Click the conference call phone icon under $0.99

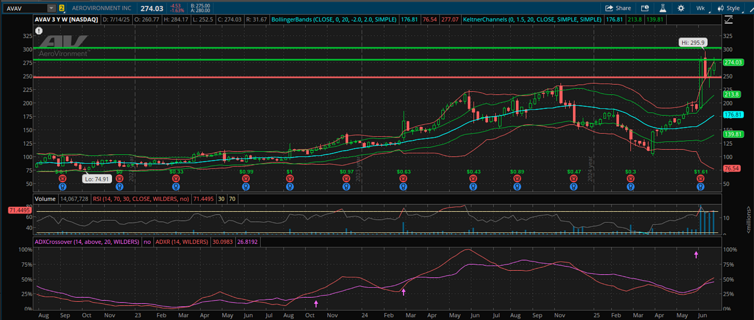[x=247, y=178]
